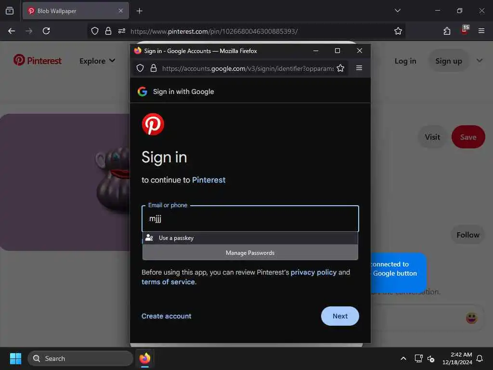Click Visit button on the pin
Viewport: 493px width, 370px height.
(x=432, y=137)
